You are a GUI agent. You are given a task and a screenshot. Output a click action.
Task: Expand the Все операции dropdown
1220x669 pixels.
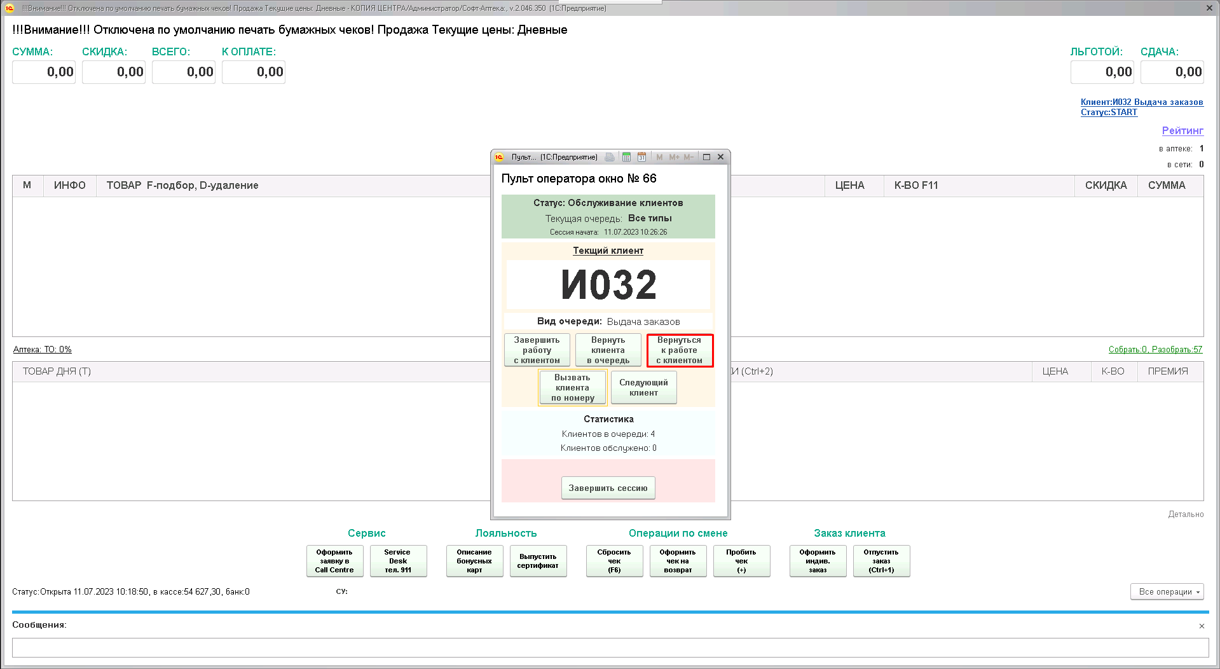(x=1167, y=591)
